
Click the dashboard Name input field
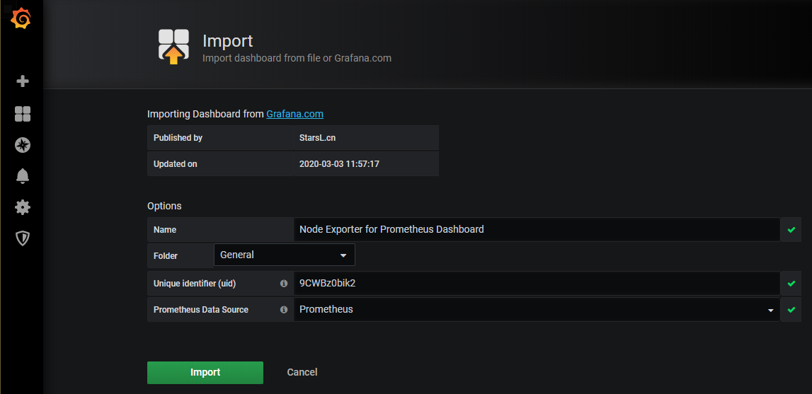tap(537, 229)
